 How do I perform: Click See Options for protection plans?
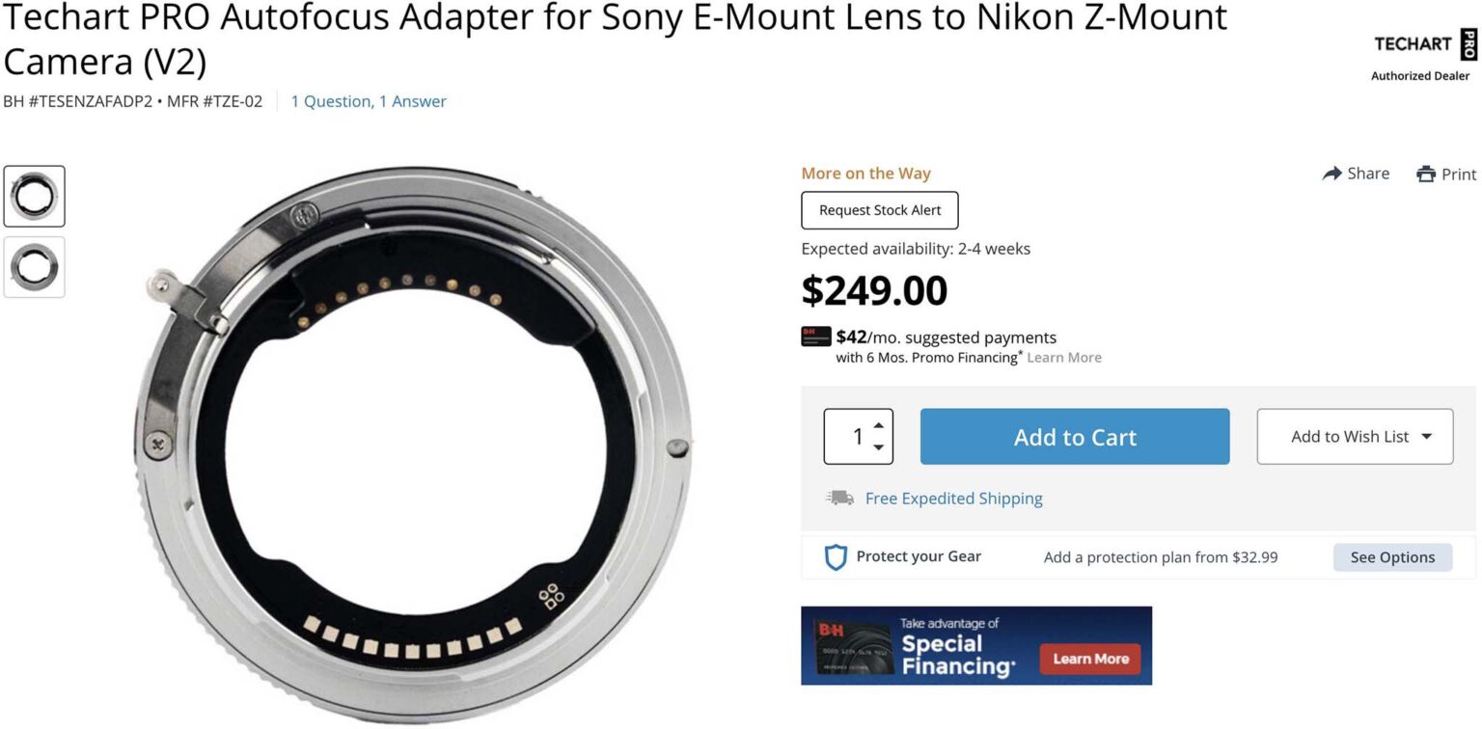1392,556
